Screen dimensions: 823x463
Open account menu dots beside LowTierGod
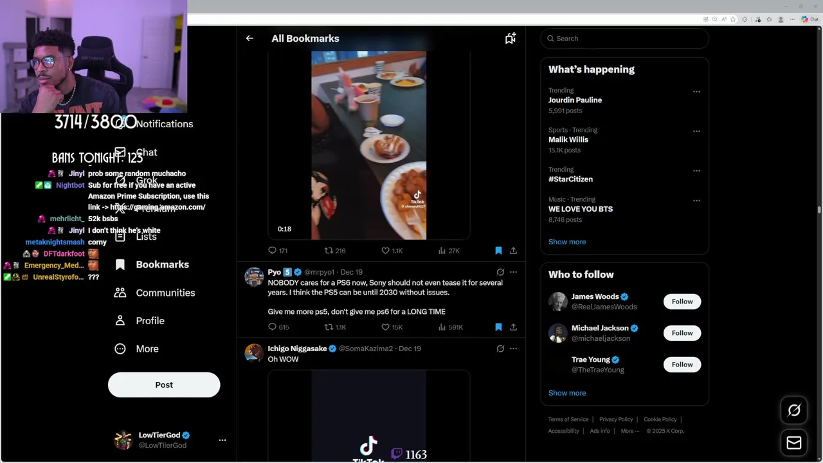(222, 440)
